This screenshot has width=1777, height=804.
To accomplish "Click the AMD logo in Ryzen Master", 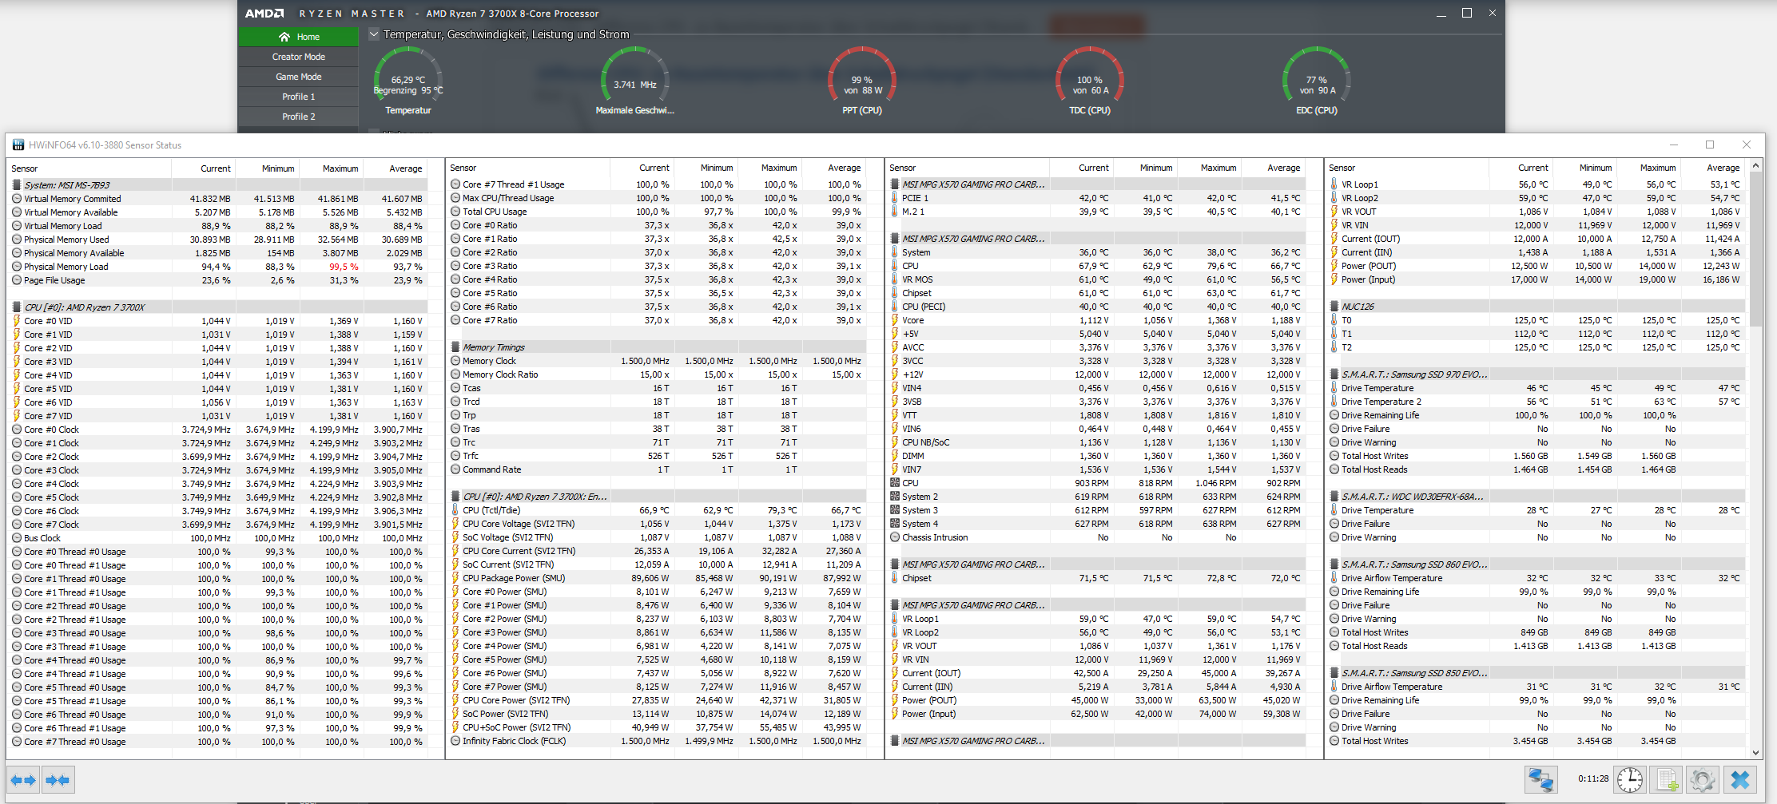I will pos(264,14).
